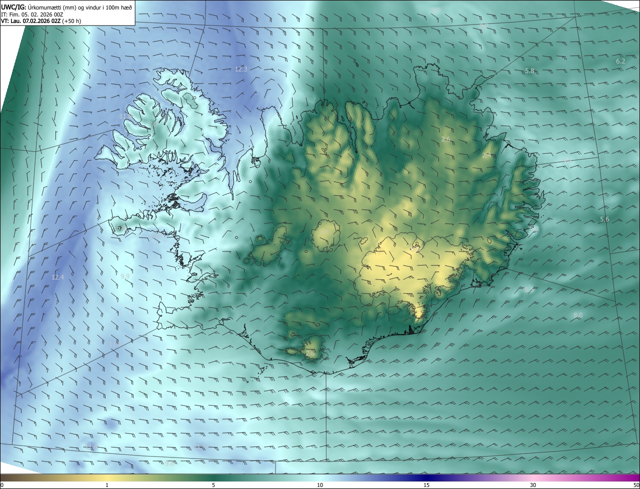Image resolution: width=640 pixels, height=489 pixels.
Task: Click the 2.4 precipitation value on map
Action: point(486,155)
